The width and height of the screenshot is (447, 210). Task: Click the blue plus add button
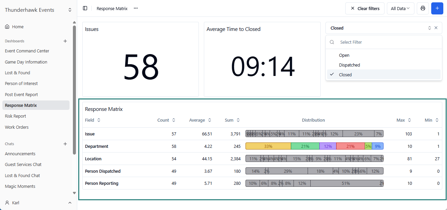pyautogui.click(x=437, y=8)
